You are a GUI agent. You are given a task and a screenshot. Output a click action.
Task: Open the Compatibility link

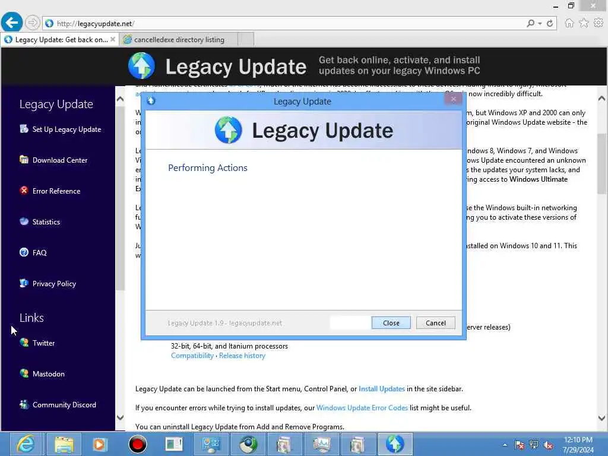(x=192, y=356)
